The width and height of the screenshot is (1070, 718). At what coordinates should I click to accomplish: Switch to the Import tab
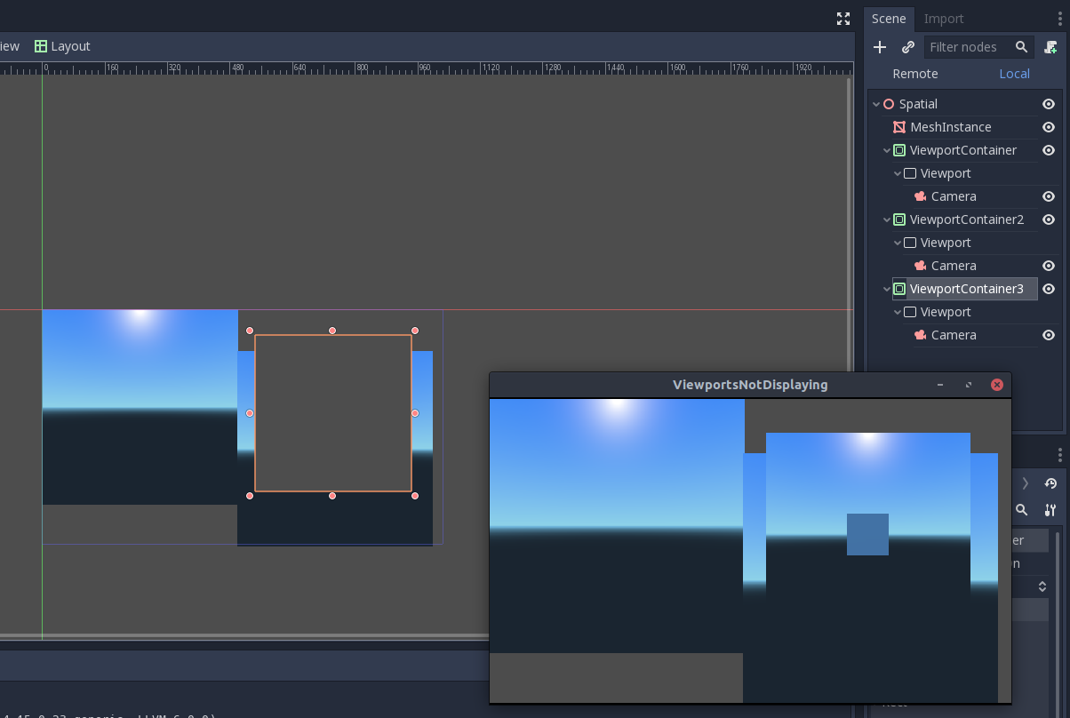[943, 18]
